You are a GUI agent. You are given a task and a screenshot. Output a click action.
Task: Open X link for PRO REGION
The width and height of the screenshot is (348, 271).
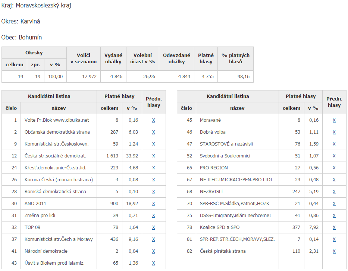coord(334,168)
